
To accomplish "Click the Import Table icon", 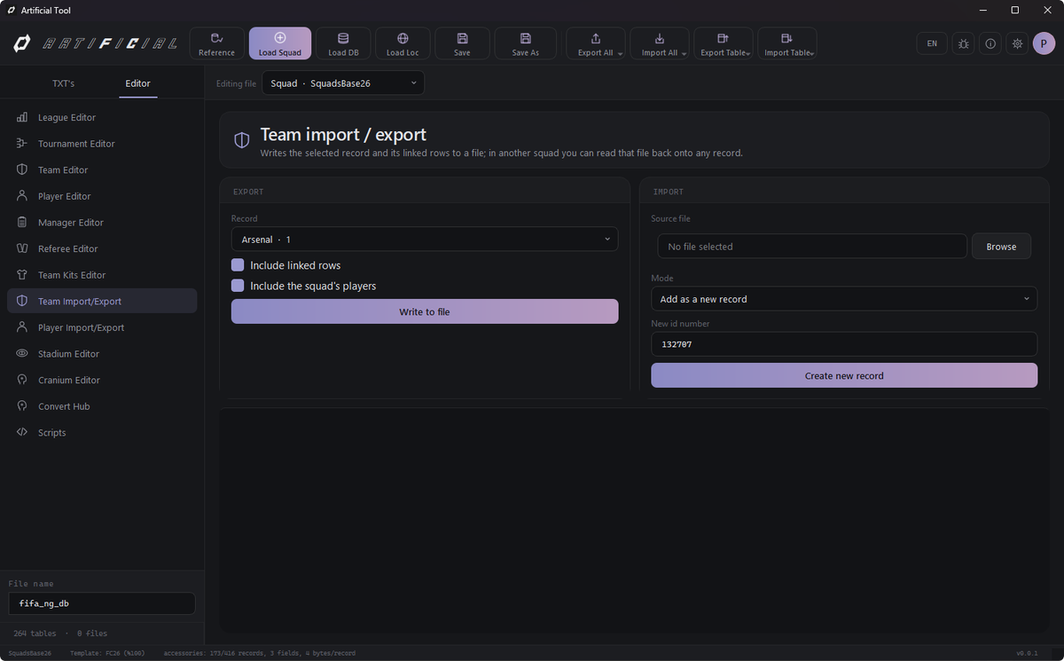I will click(786, 38).
